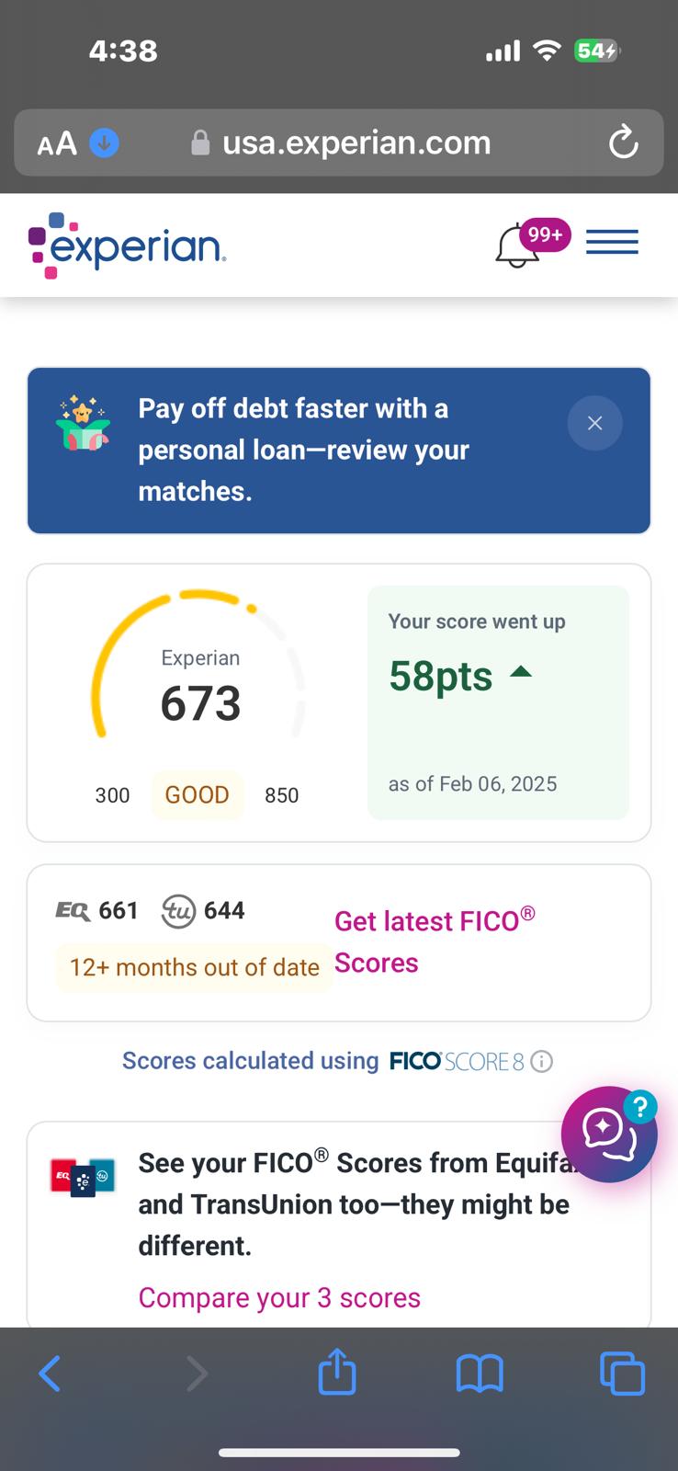
Task: Click Compare your 3 scores link
Action: coord(279,1297)
